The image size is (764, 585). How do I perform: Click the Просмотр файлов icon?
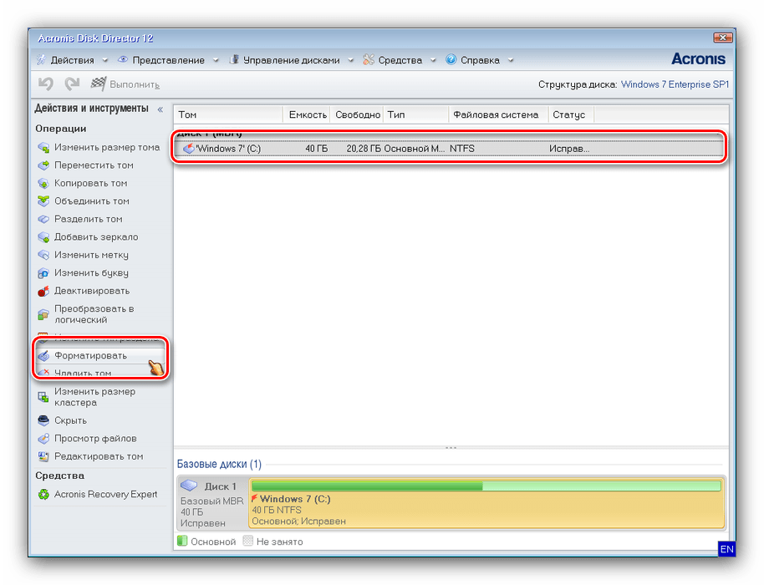(x=43, y=439)
